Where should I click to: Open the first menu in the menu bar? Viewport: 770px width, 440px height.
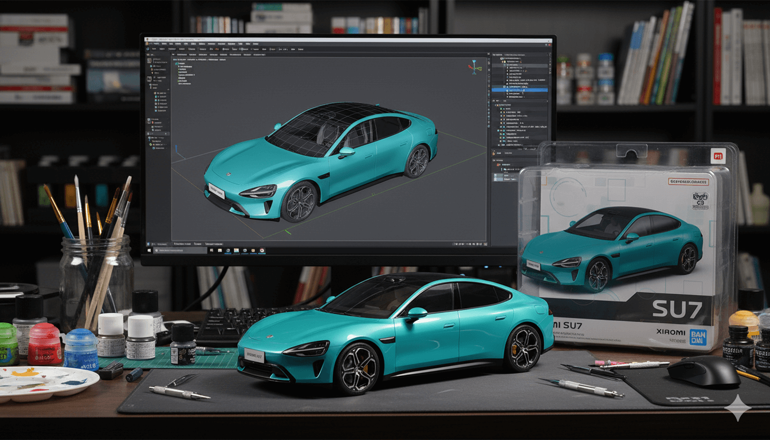[x=155, y=44]
